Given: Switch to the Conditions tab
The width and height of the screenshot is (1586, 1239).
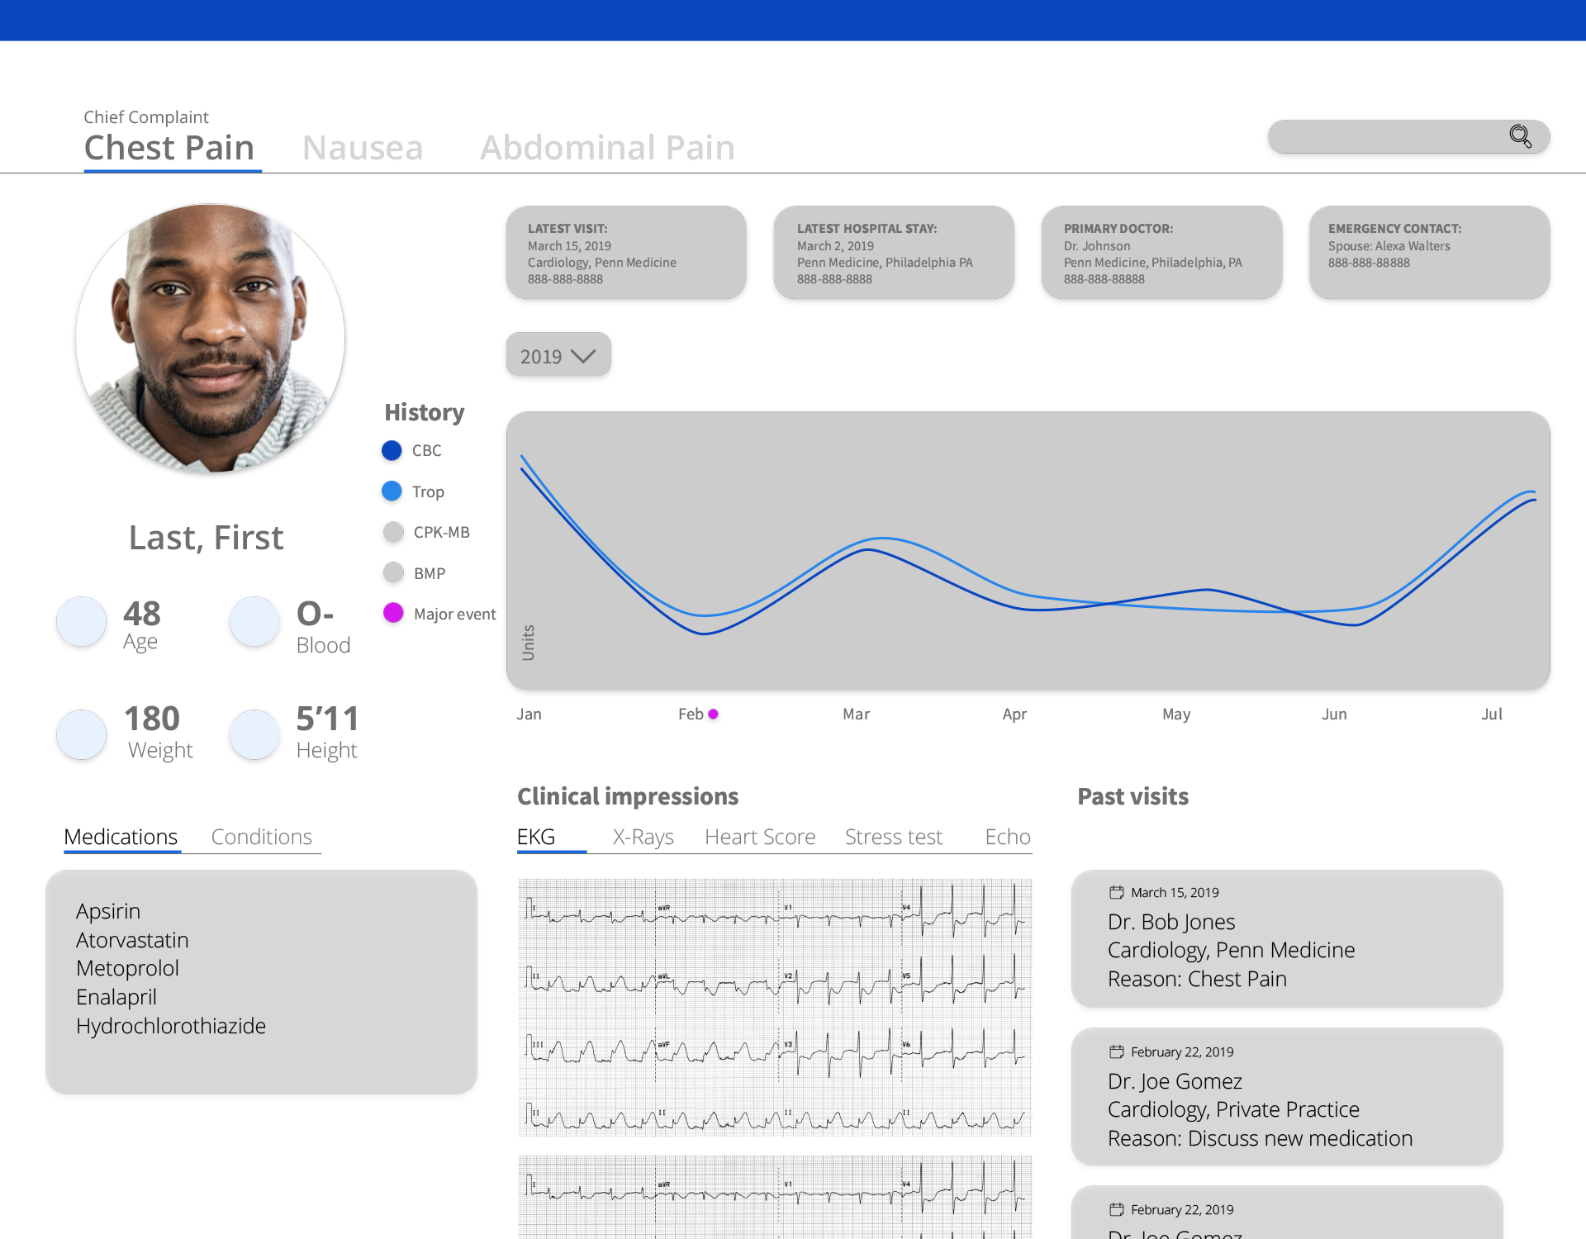Looking at the screenshot, I should pyautogui.click(x=261, y=837).
